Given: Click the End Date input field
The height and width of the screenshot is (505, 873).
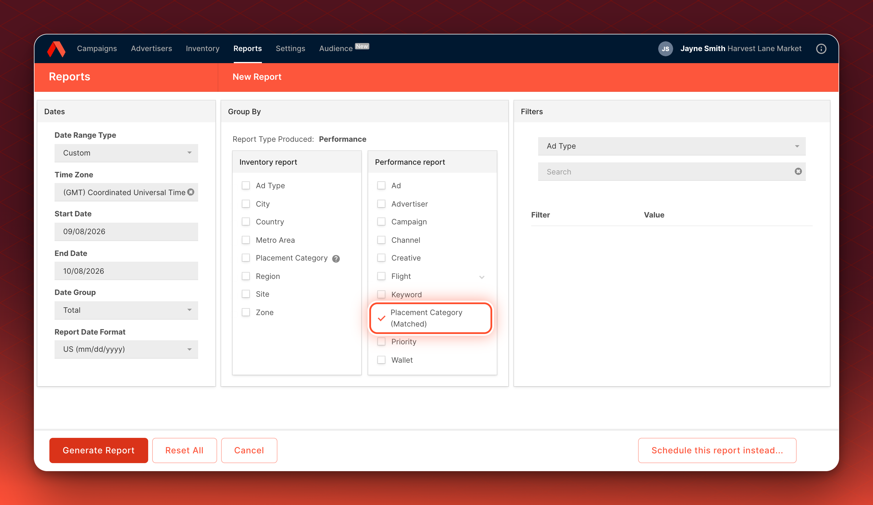Looking at the screenshot, I should coord(126,271).
